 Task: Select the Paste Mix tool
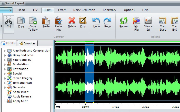tap(58, 21)
